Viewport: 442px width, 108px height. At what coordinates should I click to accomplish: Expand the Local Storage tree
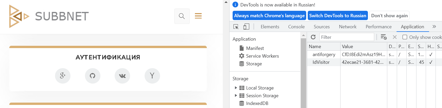tap(236, 88)
